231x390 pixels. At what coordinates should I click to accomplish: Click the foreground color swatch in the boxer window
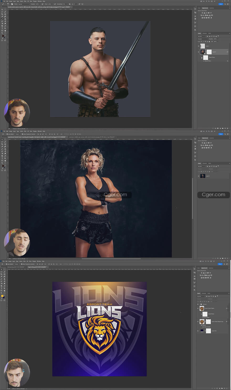point(3,166)
